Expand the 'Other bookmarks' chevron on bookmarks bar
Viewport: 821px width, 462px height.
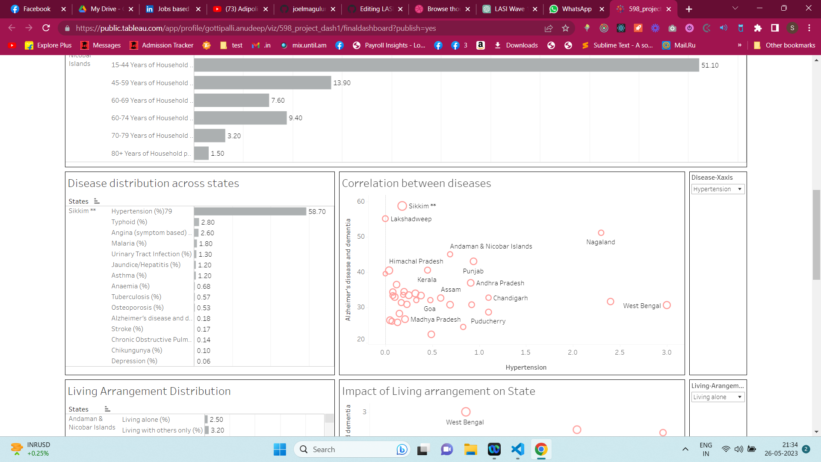(x=740, y=45)
